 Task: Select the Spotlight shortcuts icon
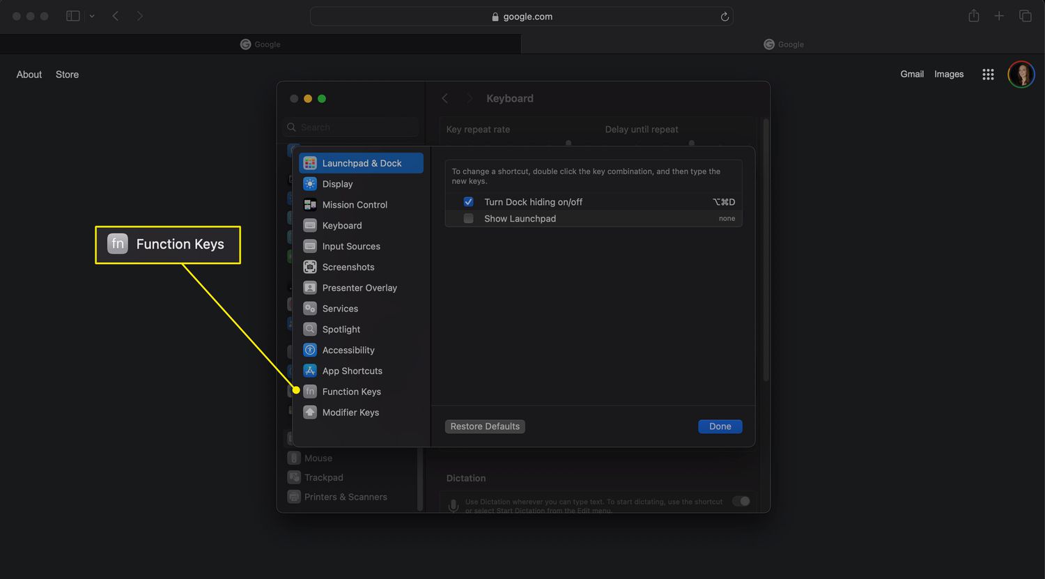310,329
